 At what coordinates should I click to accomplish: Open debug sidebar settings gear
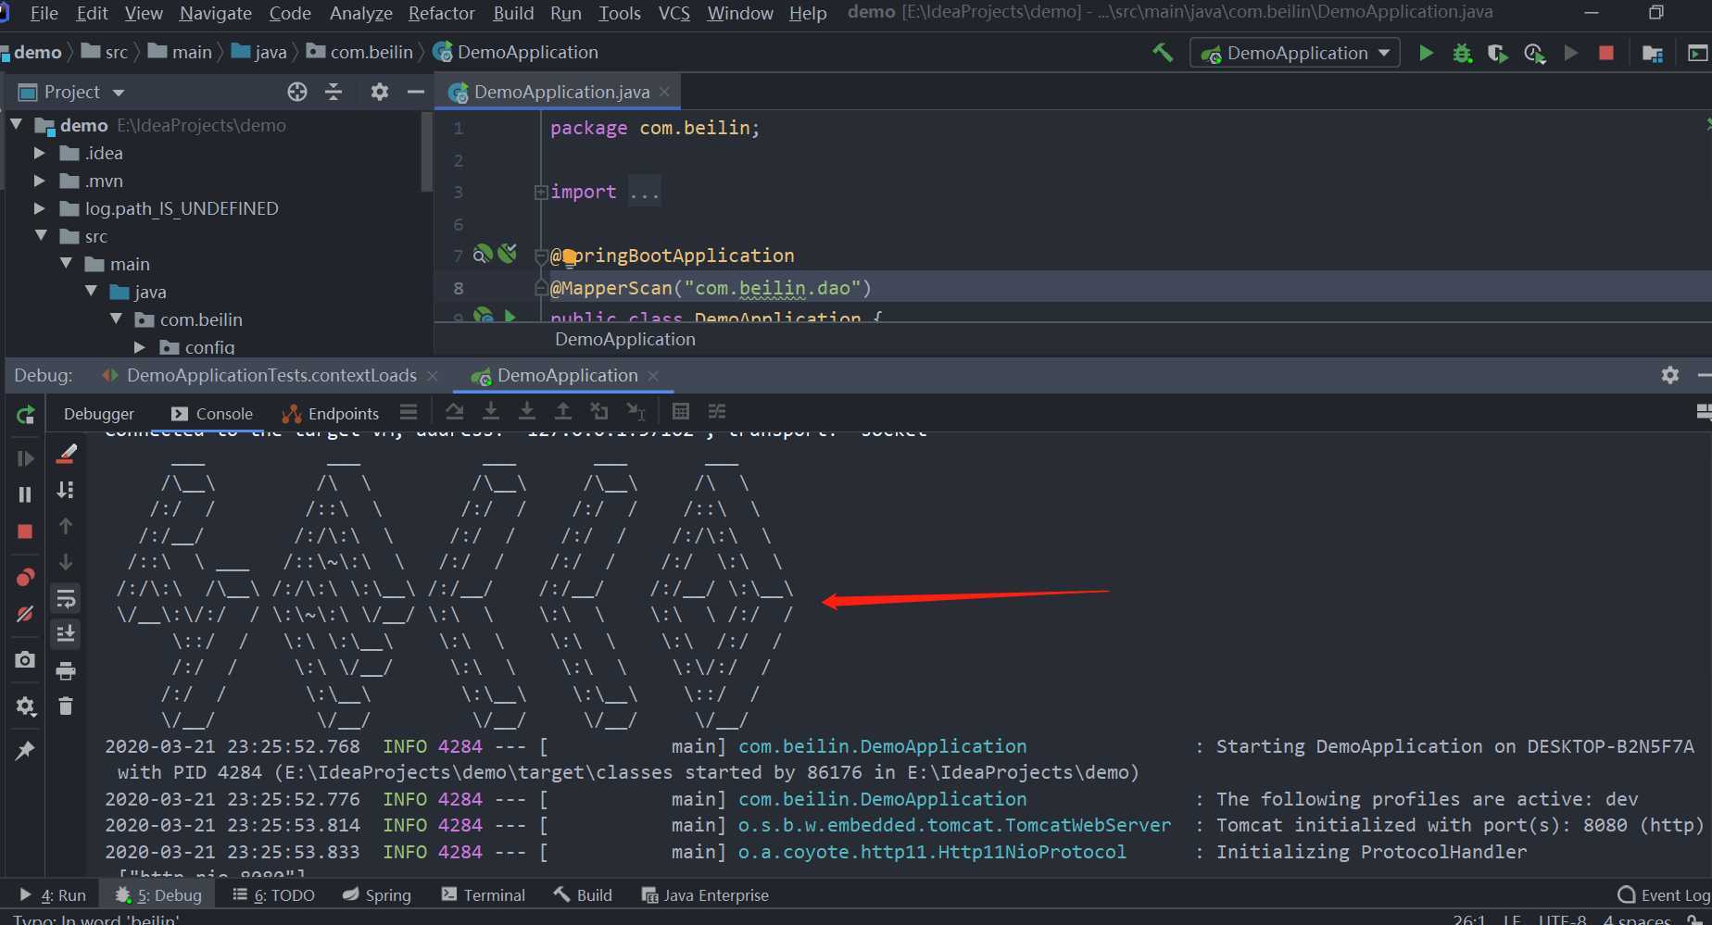coord(25,706)
